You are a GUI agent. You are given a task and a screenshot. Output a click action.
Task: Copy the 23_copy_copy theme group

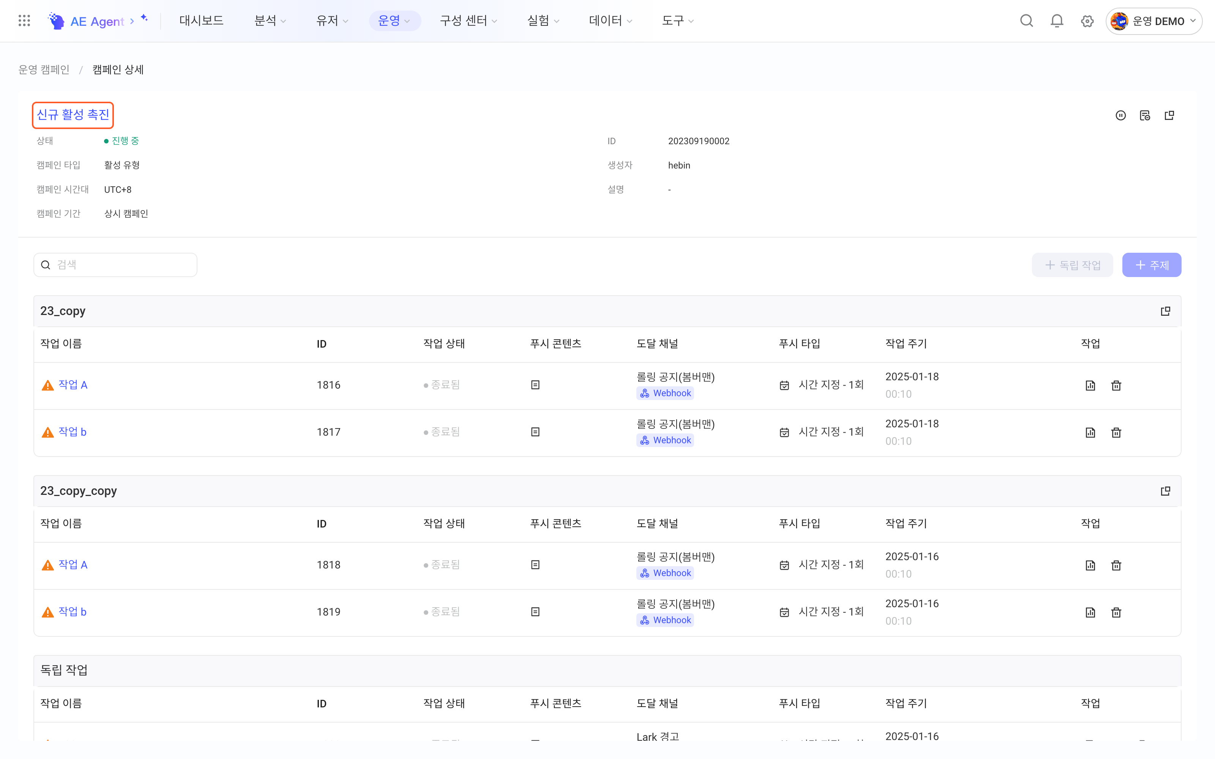(x=1165, y=491)
